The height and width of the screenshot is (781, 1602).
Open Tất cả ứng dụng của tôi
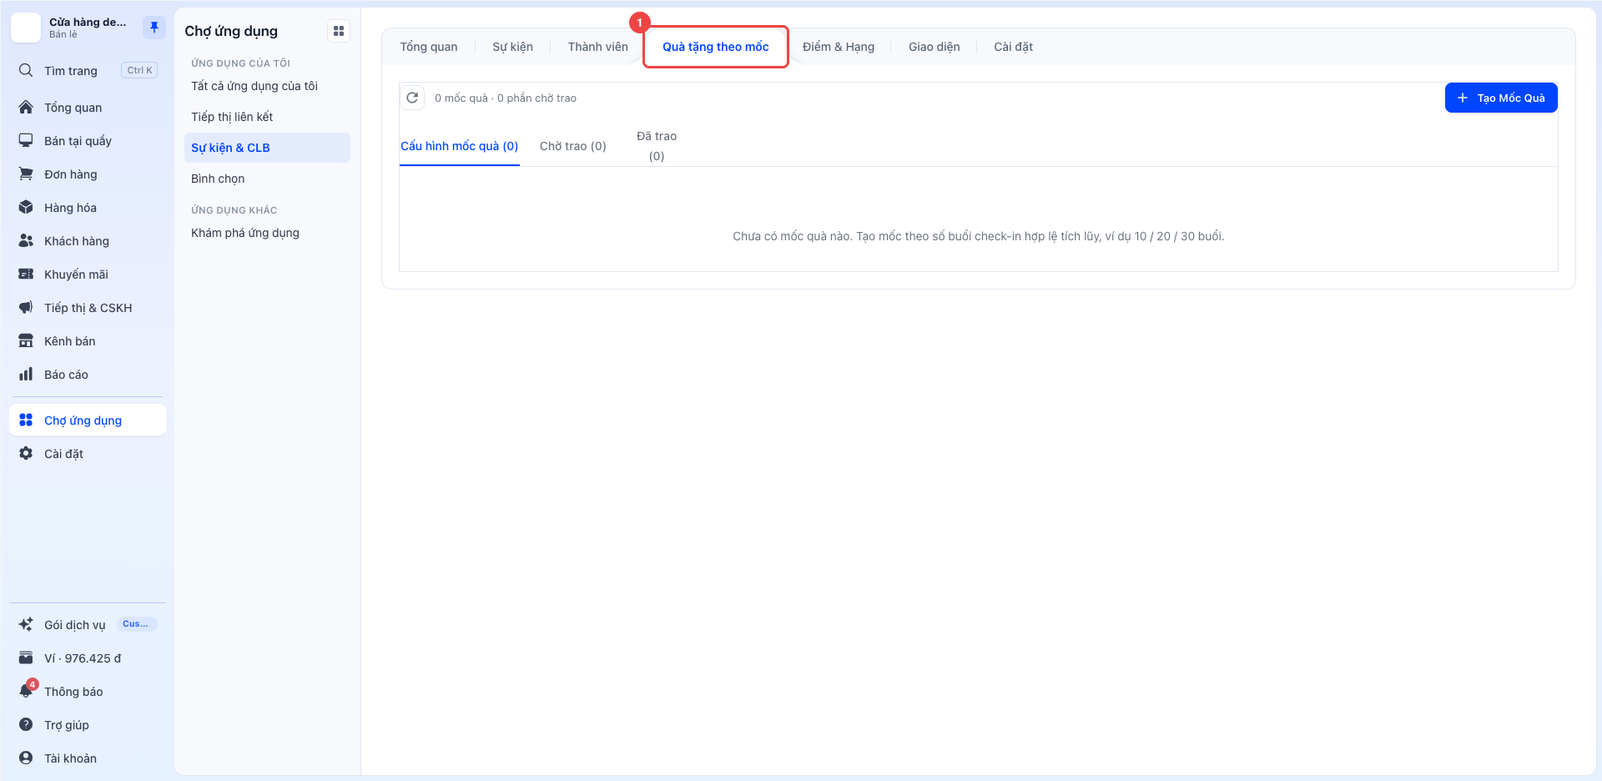[x=254, y=86]
